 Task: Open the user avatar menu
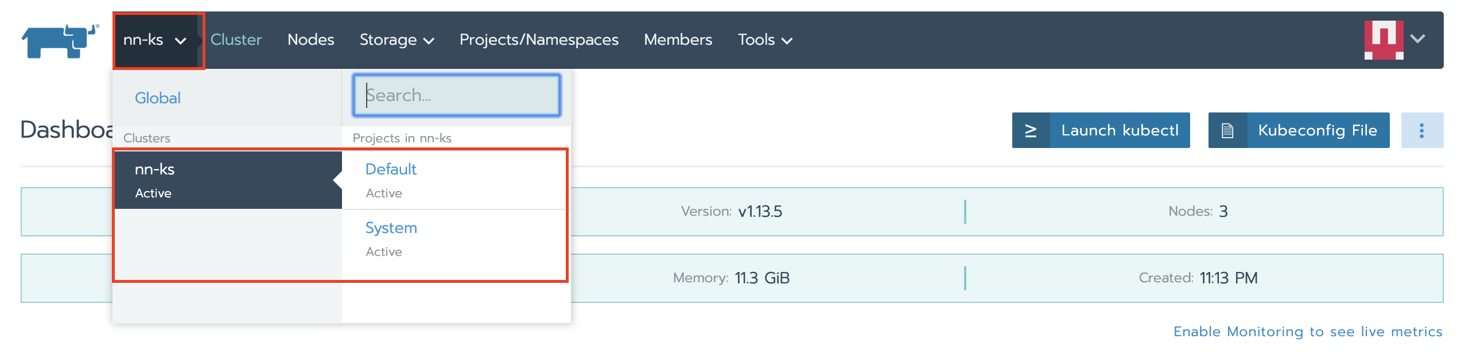[x=1384, y=40]
